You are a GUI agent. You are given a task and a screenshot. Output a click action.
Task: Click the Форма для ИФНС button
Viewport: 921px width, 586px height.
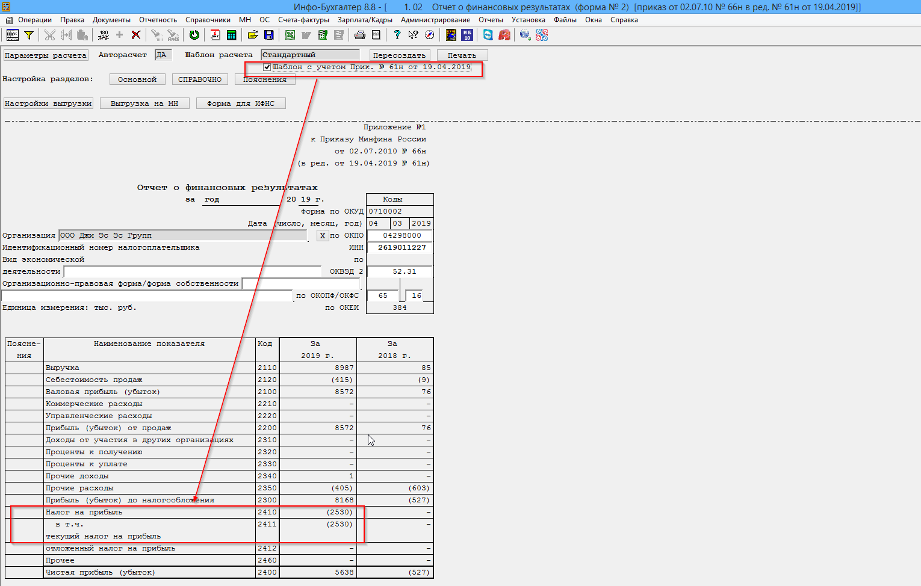[241, 103]
